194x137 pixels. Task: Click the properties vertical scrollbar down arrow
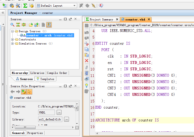click(77, 124)
